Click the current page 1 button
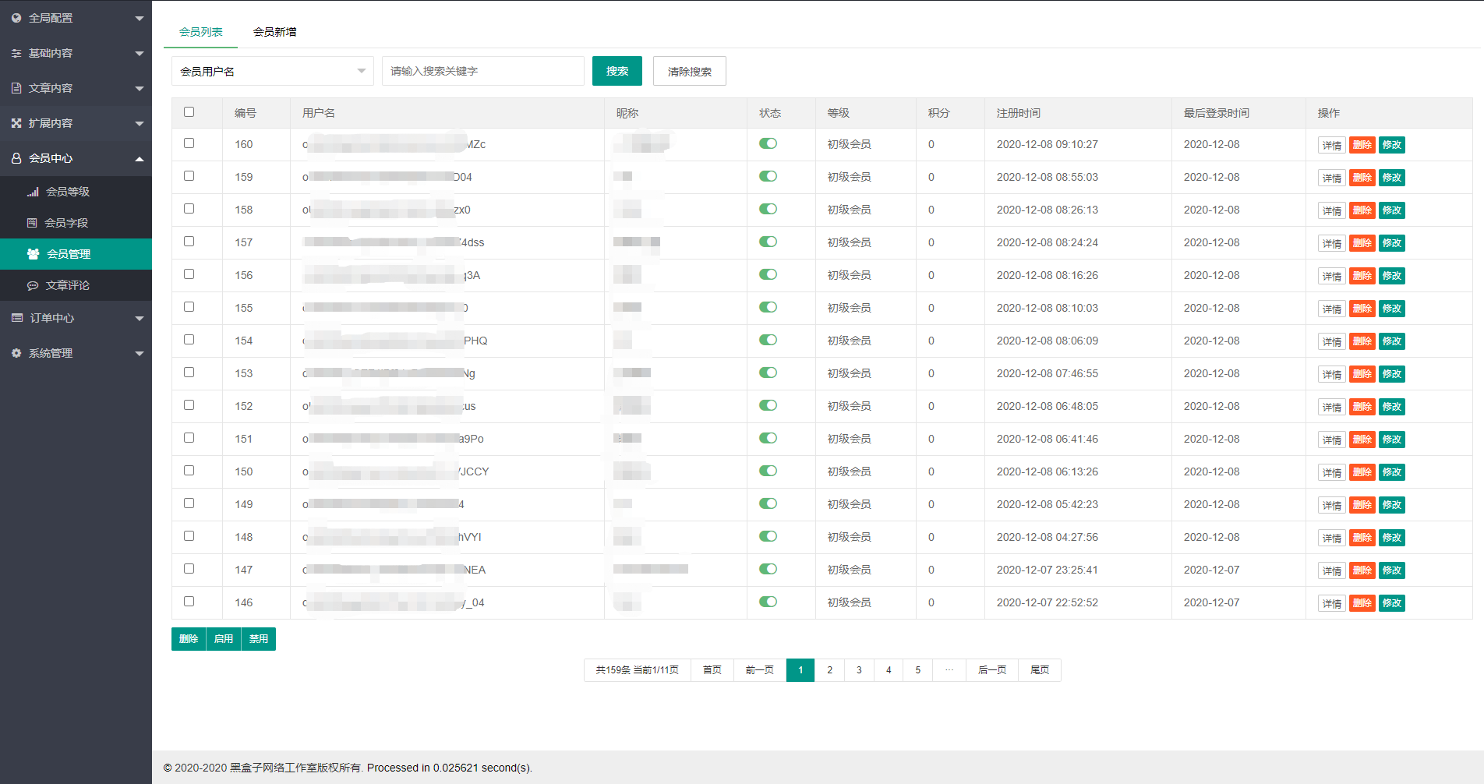This screenshot has width=1484, height=784. [800, 670]
